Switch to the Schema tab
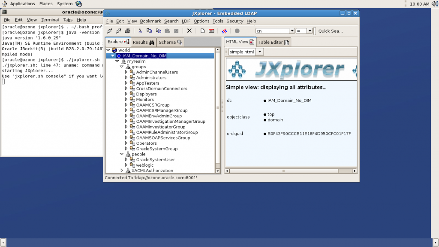The width and height of the screenshot is (439, 247). coord(170,42)
